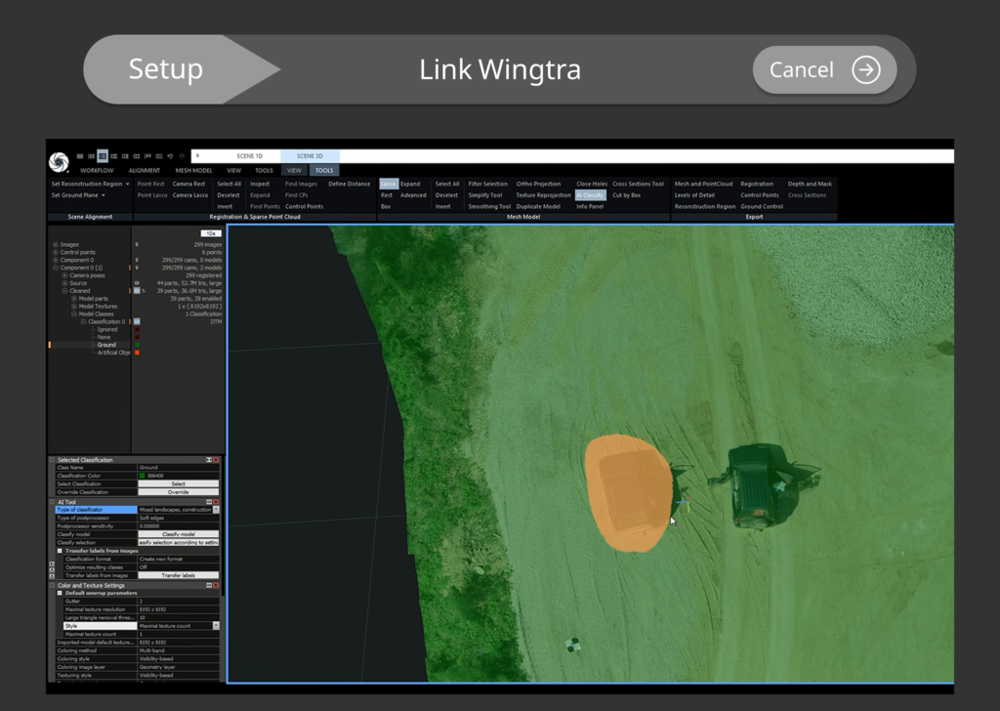Close the Selected Classification panel
1000x711 pixels.
[216, 460]
